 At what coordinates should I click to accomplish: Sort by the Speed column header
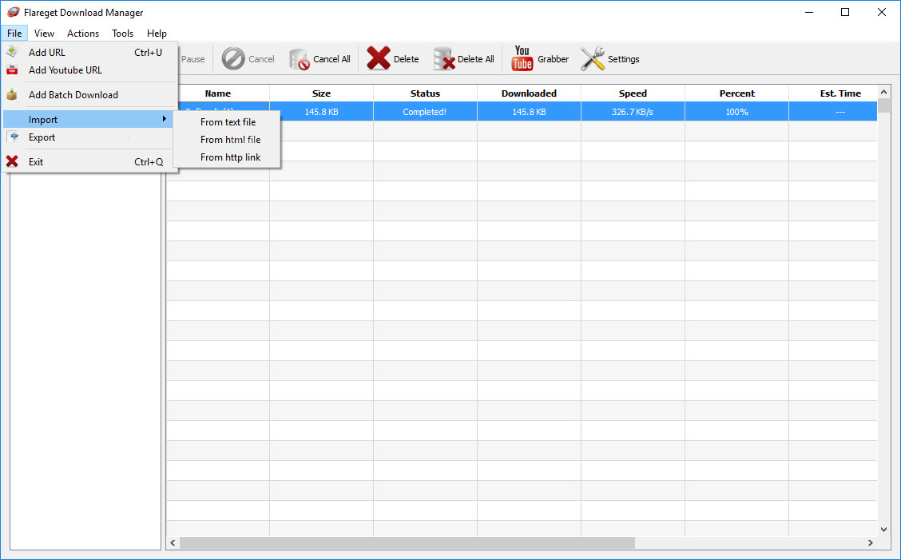(x=633, y=93)
